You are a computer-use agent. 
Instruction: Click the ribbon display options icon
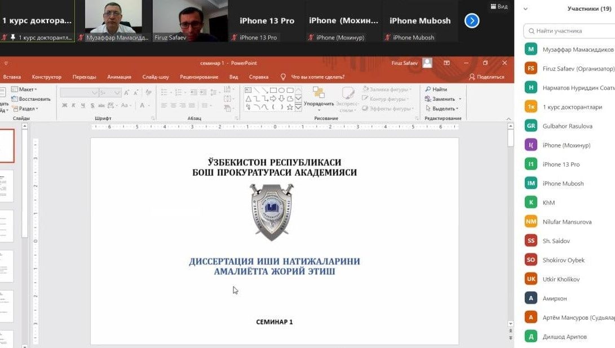pyautogui.click(x=447, y=63)
